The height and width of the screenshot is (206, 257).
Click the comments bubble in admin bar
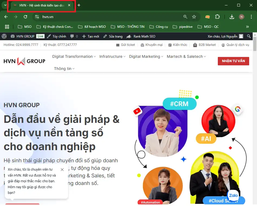pyautogui.click(x=74, y=36)
